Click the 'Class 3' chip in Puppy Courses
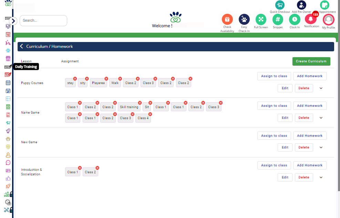 tap(148, 83)
